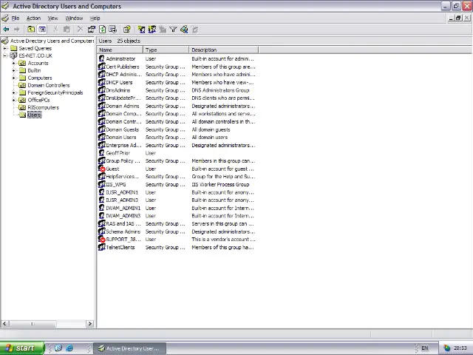
Task: Click the EN language indicator in tray
Action: (x=425, y=348)
